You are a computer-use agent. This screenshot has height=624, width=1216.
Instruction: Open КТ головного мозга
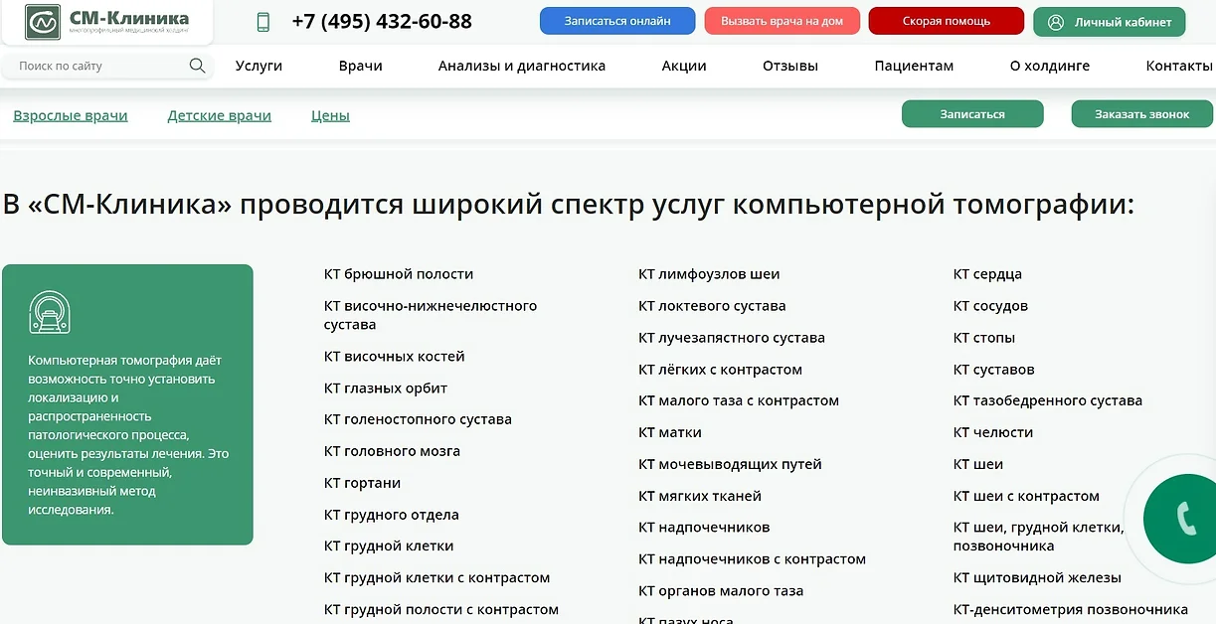(392, 451)
